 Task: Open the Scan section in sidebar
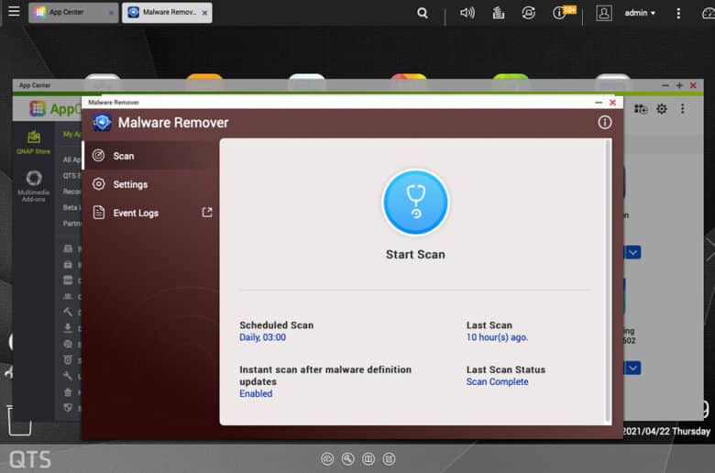[x=150, y=156]
